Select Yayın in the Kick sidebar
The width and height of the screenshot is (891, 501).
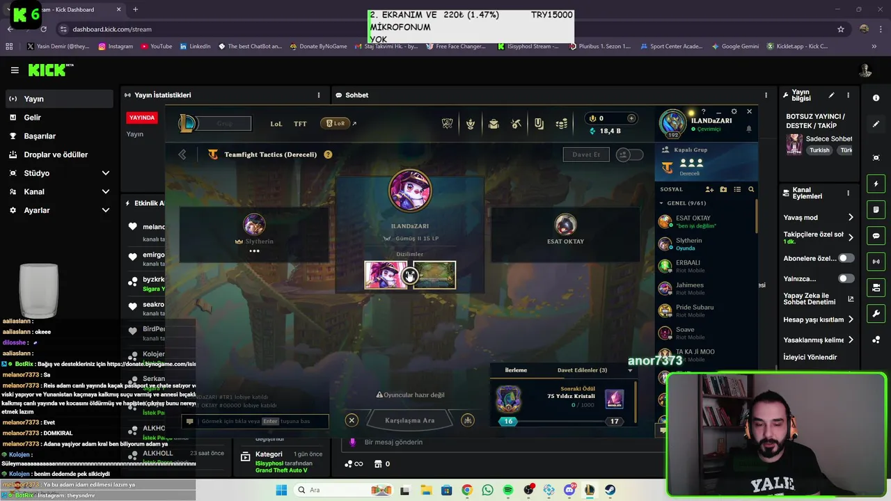(58, 99)
